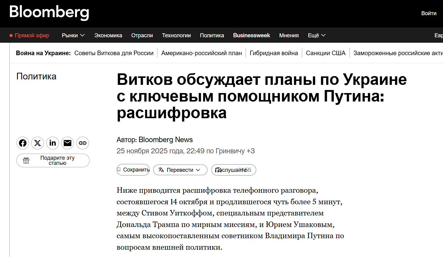Image resolution: width=443 pixels, height=257 pixels.
Task: Share article on X (Twitter)
Action: coord(38,143)
